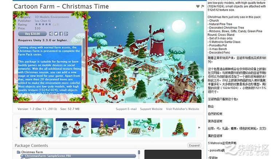The height and width of the screenshot is (159, 273).
Task: Select the snowy garden plot thumbnail
Action: pyautogui.click(x=143, y=127)
